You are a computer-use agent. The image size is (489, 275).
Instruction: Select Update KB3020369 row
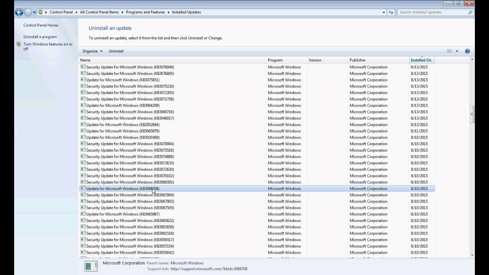click(257, 137)
